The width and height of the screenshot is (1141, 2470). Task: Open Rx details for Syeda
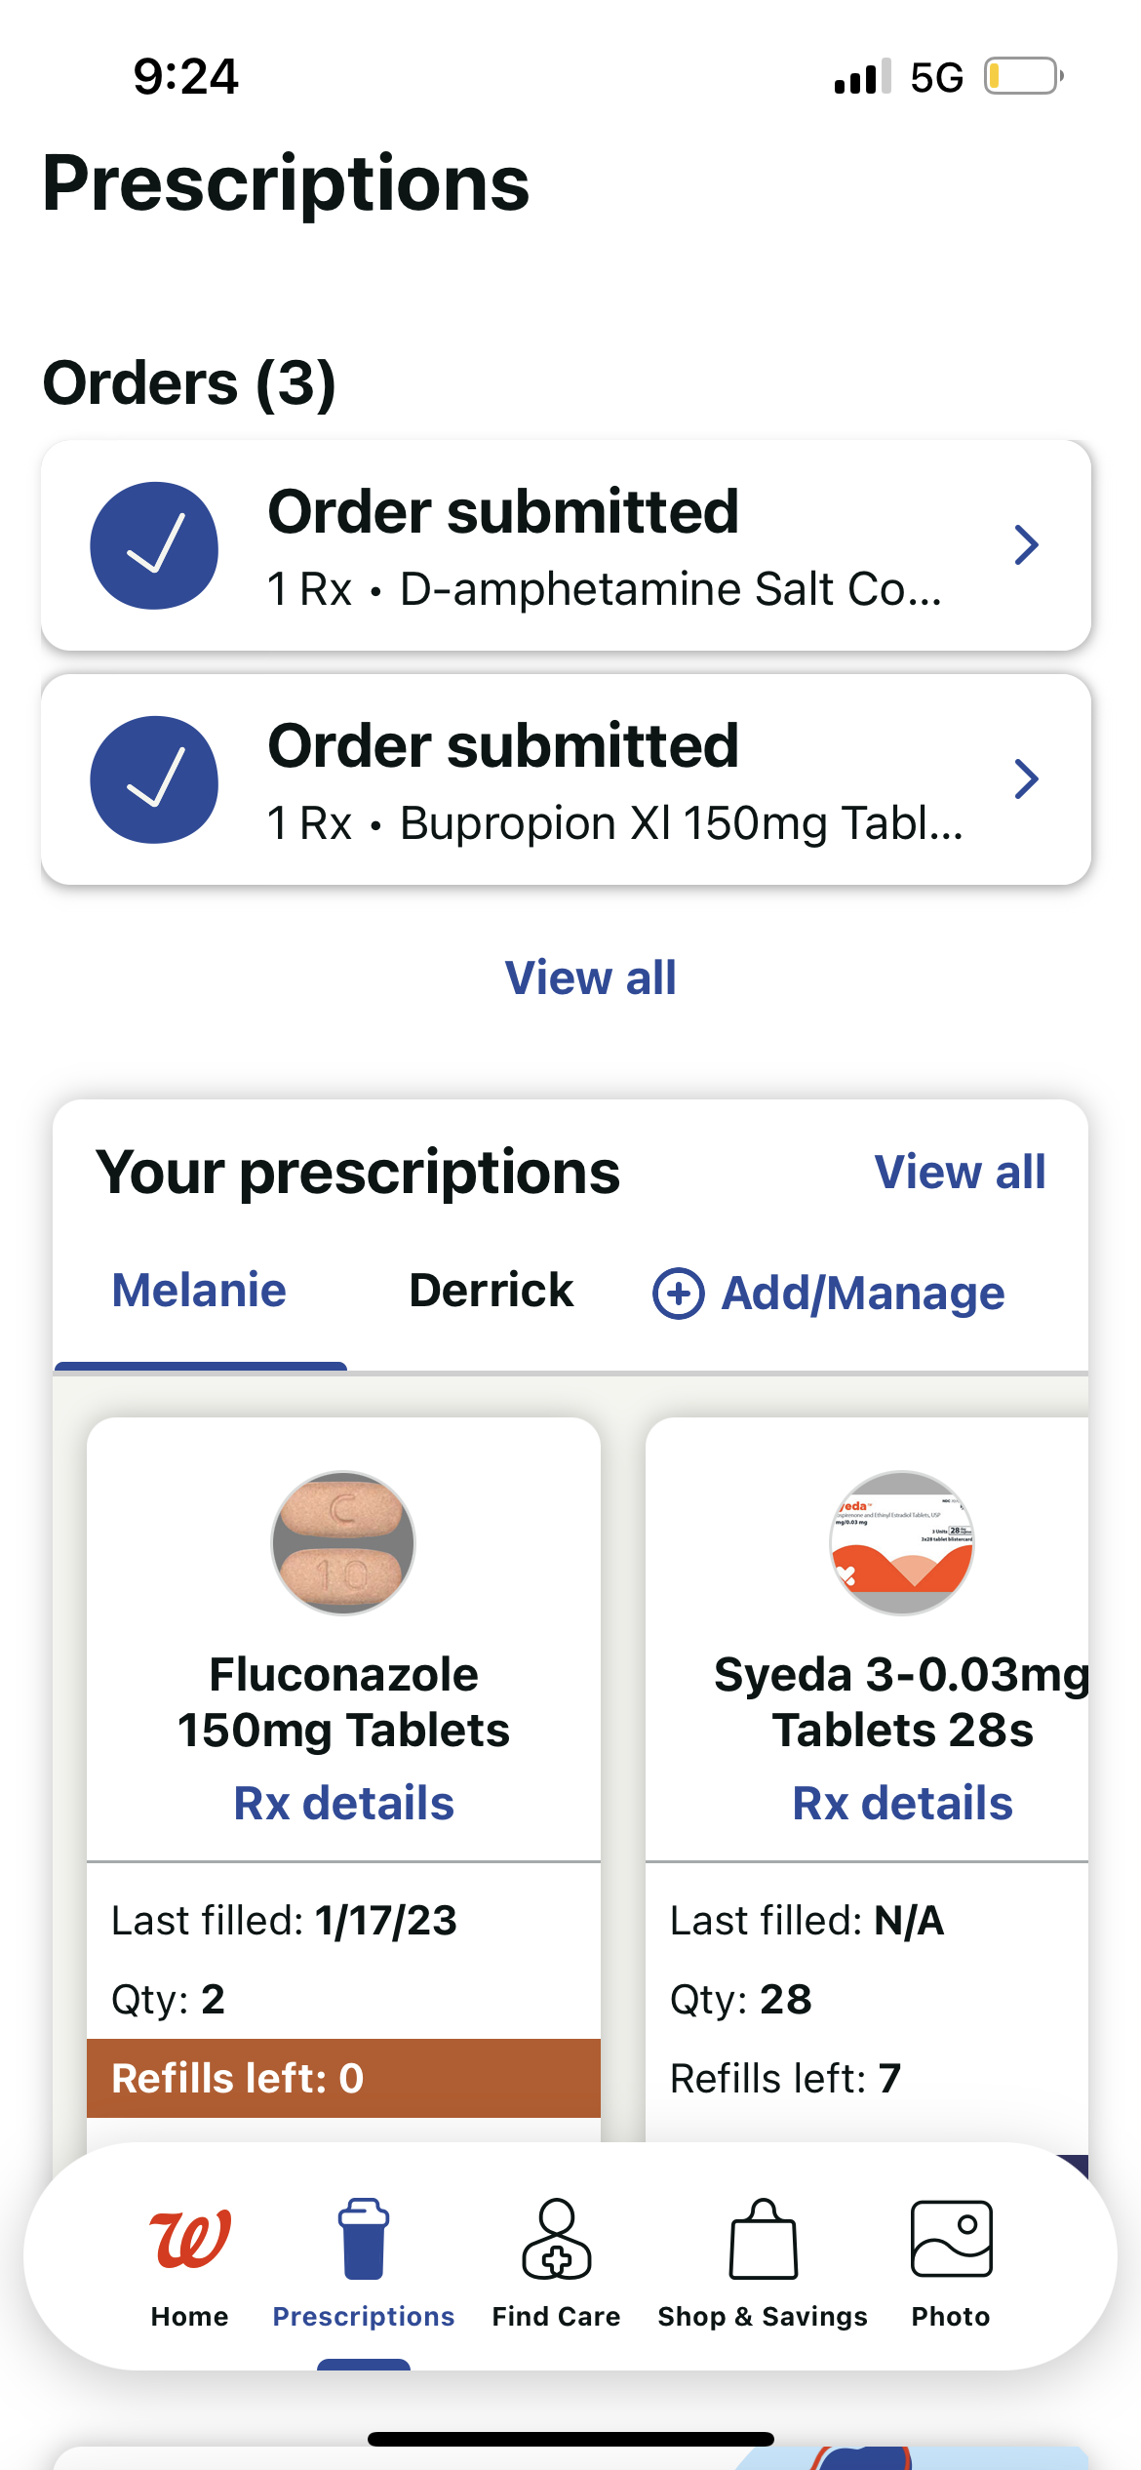[x=902, y=1803]
